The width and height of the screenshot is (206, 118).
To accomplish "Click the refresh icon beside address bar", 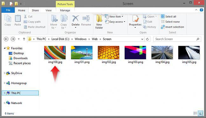I will [148, 39].
